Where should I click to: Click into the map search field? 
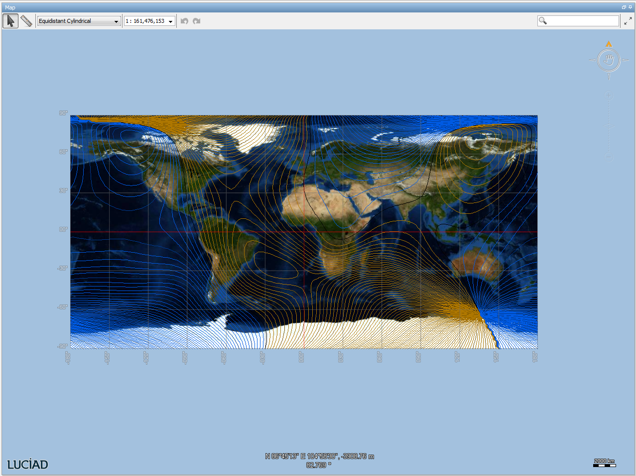[x=583, y=21]
